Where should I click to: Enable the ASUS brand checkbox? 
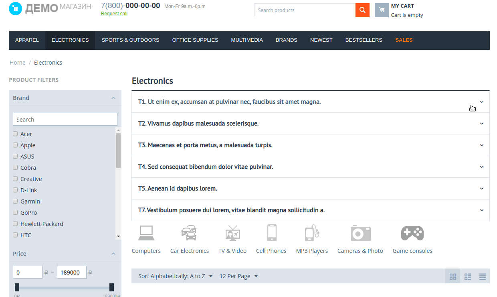[x=15, y=156]
